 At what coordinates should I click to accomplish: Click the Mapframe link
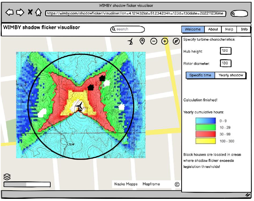coord(151,184)
